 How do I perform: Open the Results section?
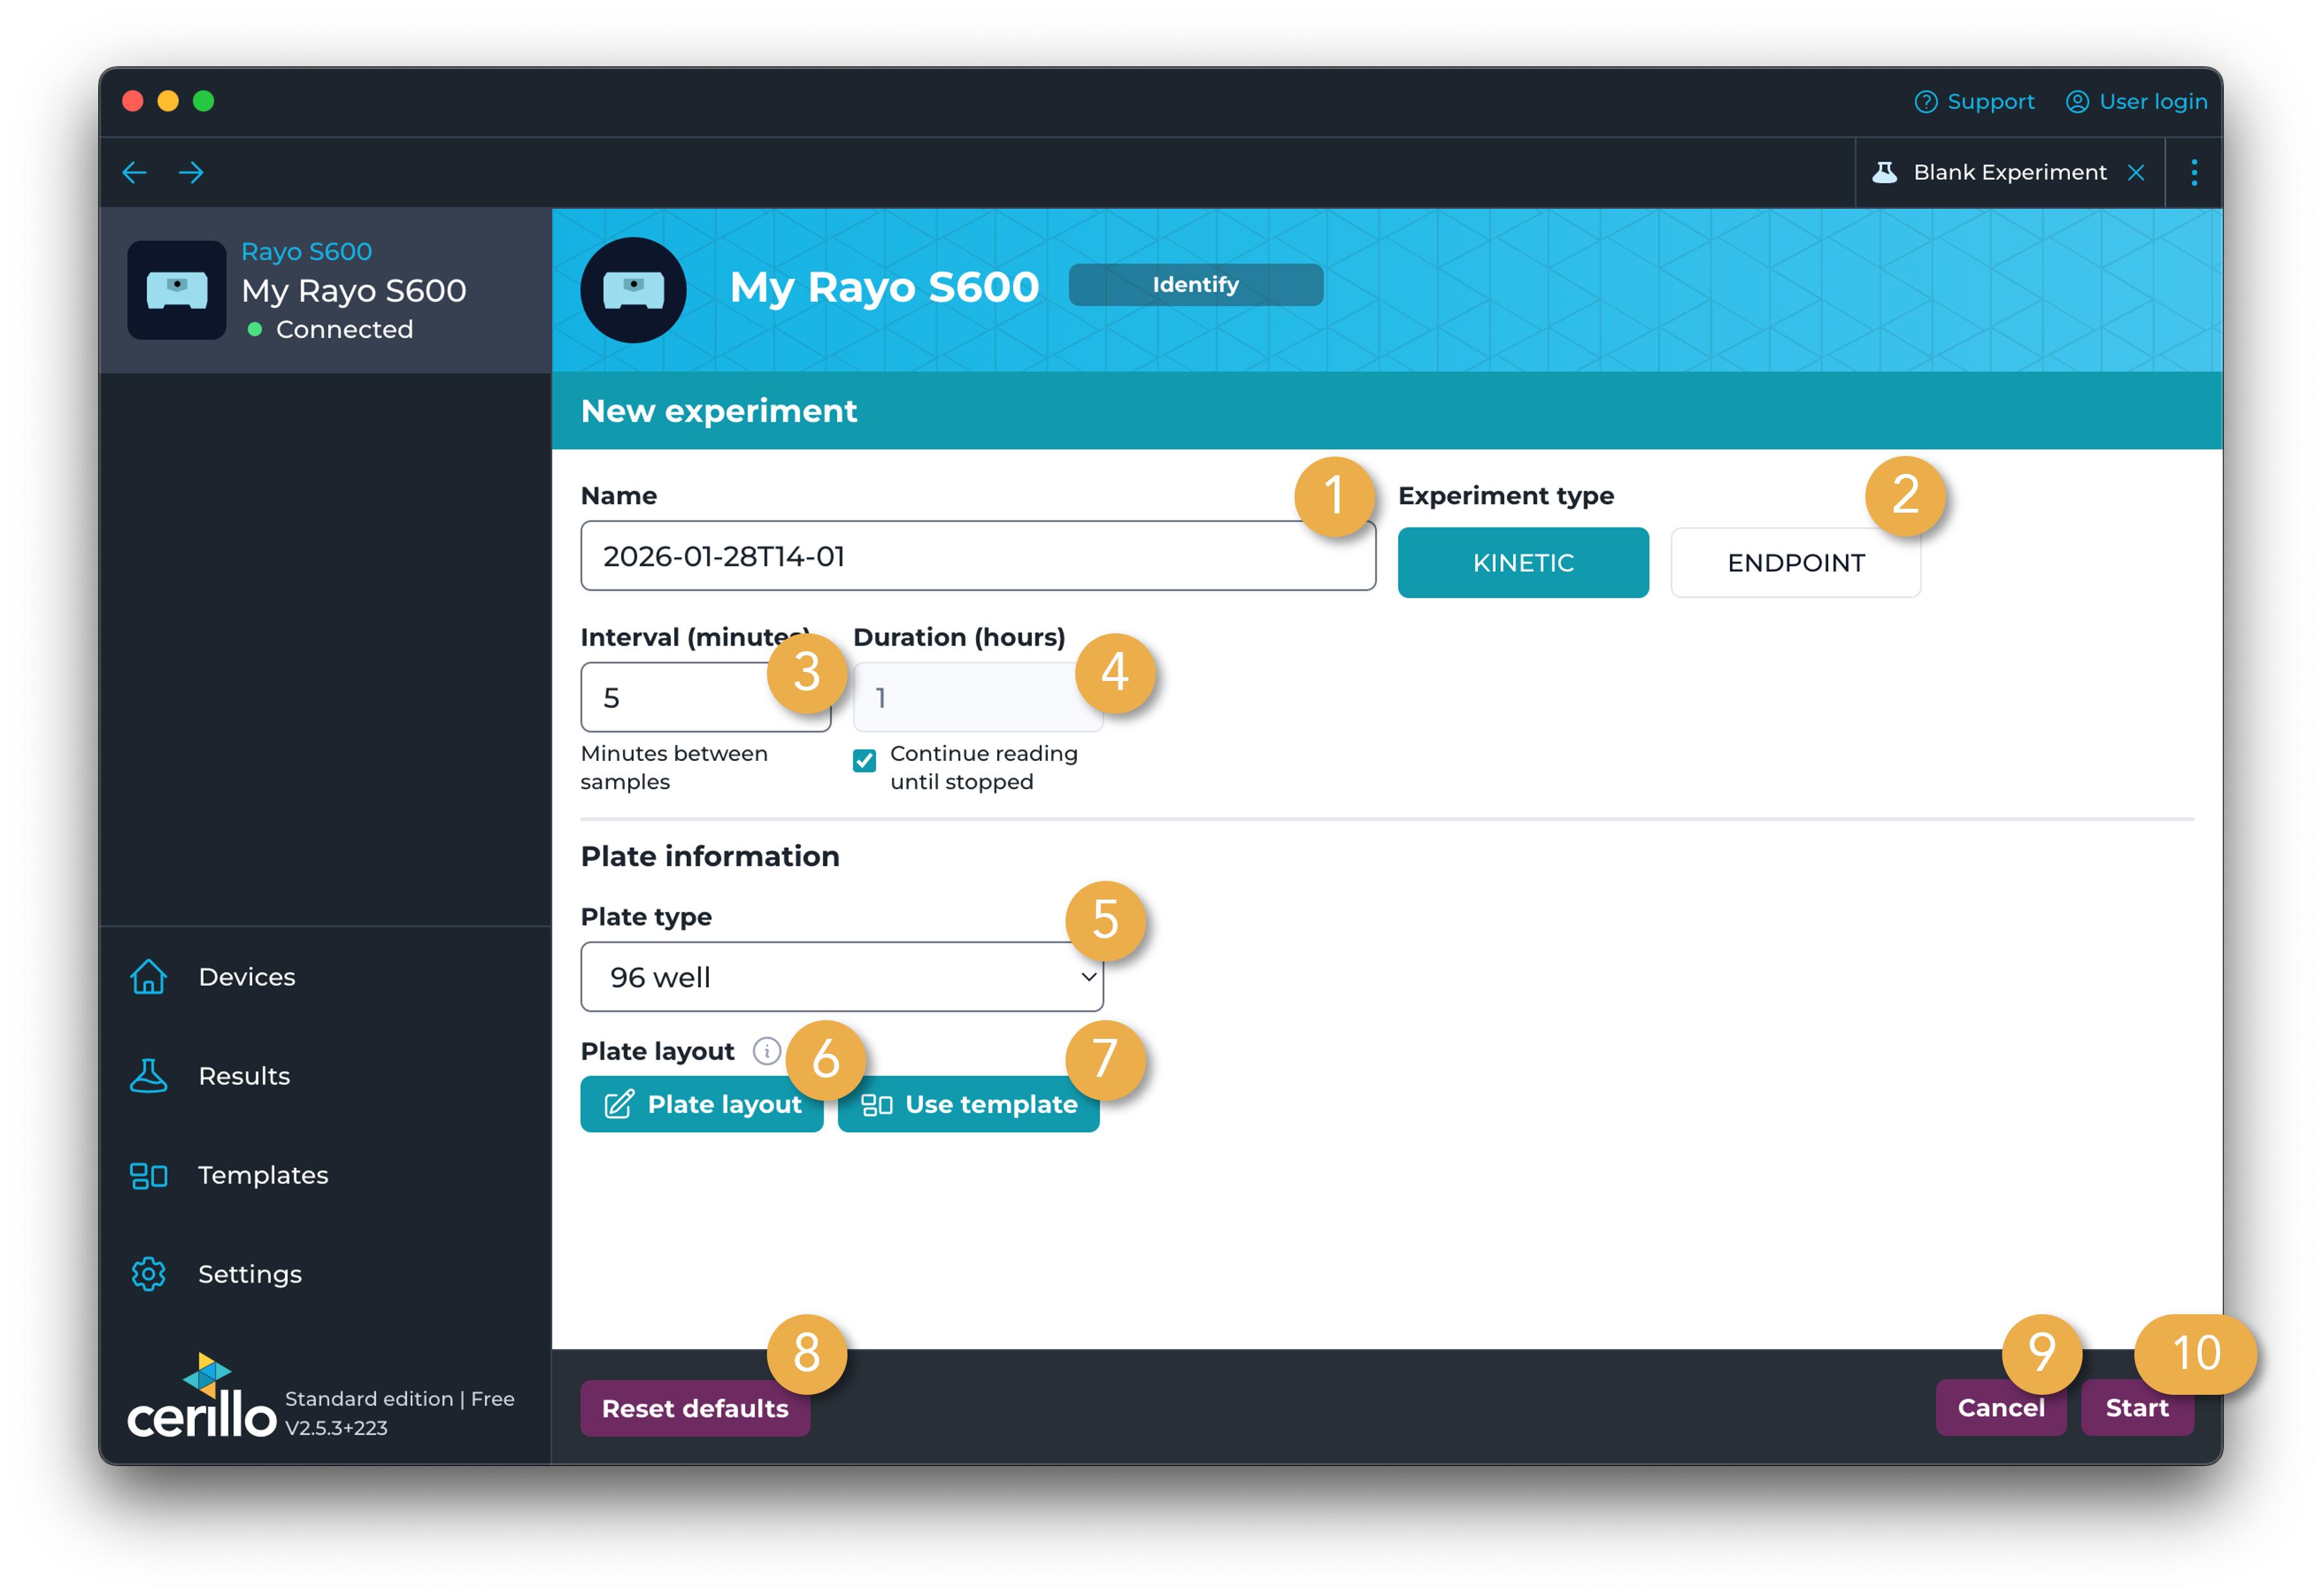[x=244, y=1076]
